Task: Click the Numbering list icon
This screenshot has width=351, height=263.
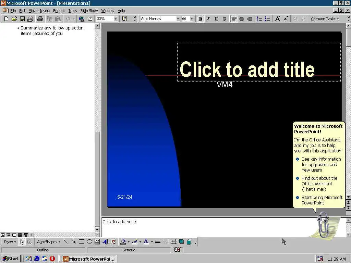Action: [x=259, y=19]
